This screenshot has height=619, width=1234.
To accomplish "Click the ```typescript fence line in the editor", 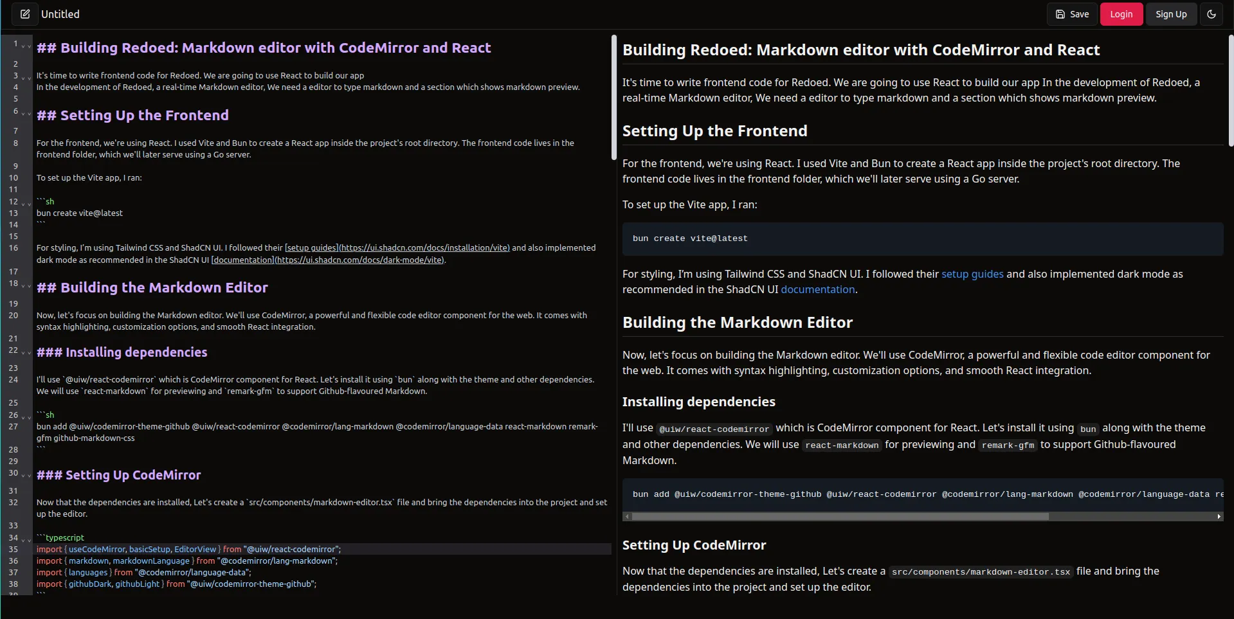I will [x=60, y=537].
